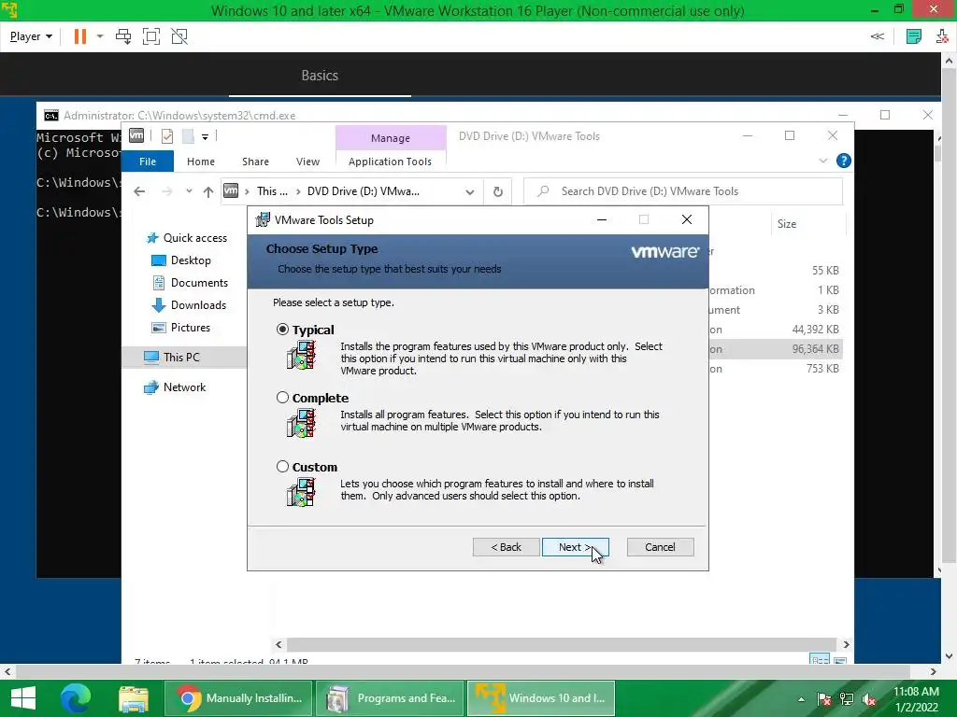
Task: Open the Share ribbon tab
Action: pyautogui.click(x=255, y=162)
